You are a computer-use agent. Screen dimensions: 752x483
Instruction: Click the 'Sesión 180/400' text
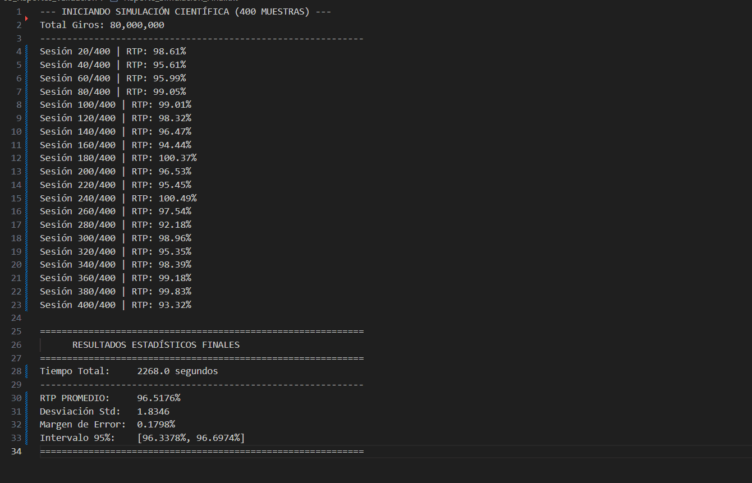(78, 158)
